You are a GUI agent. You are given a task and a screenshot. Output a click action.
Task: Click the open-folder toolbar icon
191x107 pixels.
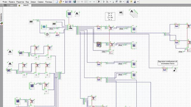(x=60, y=2)
